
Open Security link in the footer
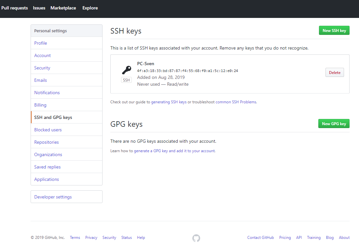click(x=109, y=238)
